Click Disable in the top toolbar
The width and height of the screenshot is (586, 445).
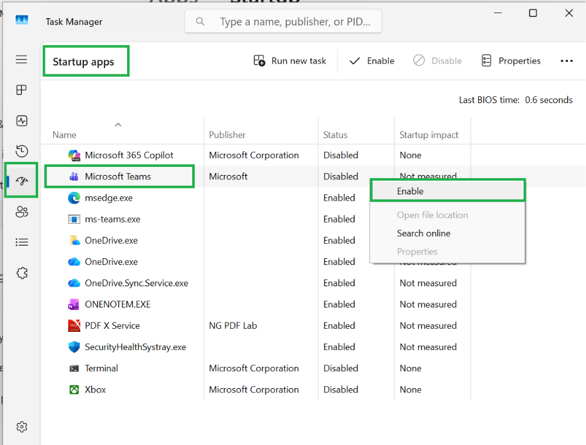pos(437,61)
